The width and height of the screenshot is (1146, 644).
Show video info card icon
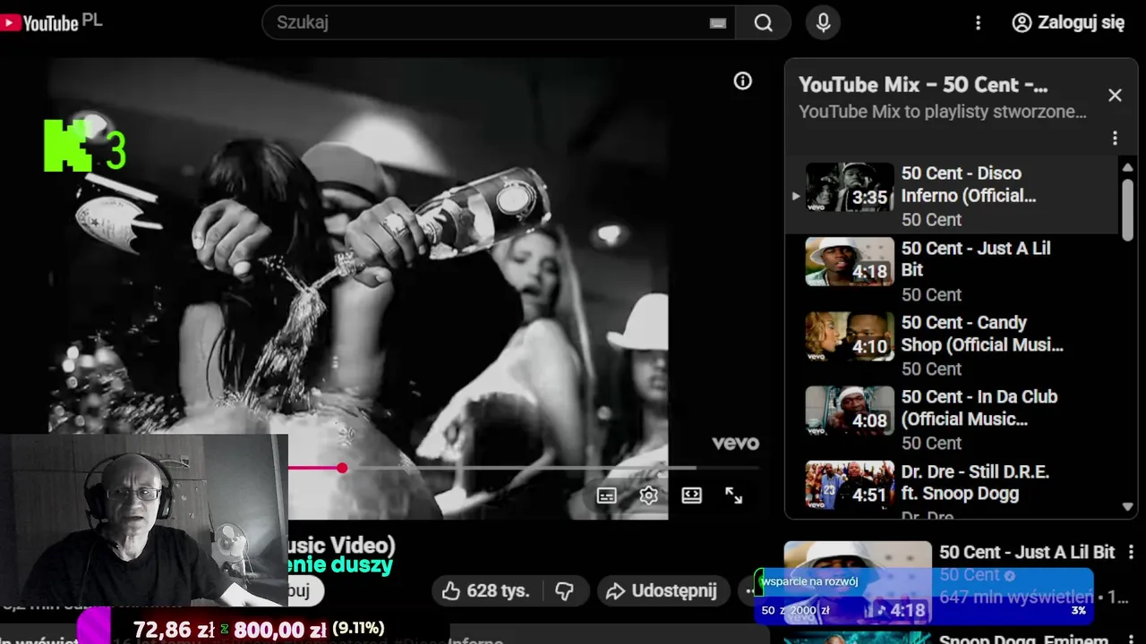(x=742, y=80)
